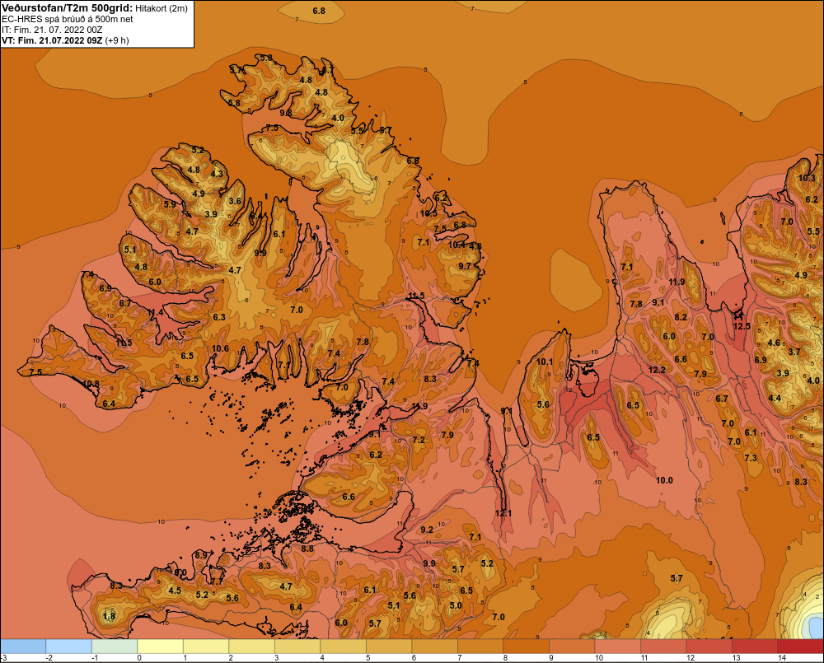
Task: Click the 7.3 temperature label
Action: click(751, 458)
